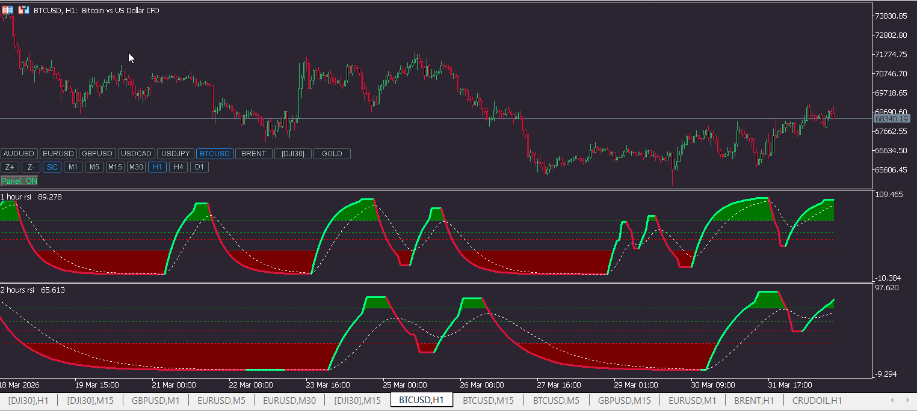Zoom out with the Z- button
The width and height of the screenshot is (917, 411).
31,167
